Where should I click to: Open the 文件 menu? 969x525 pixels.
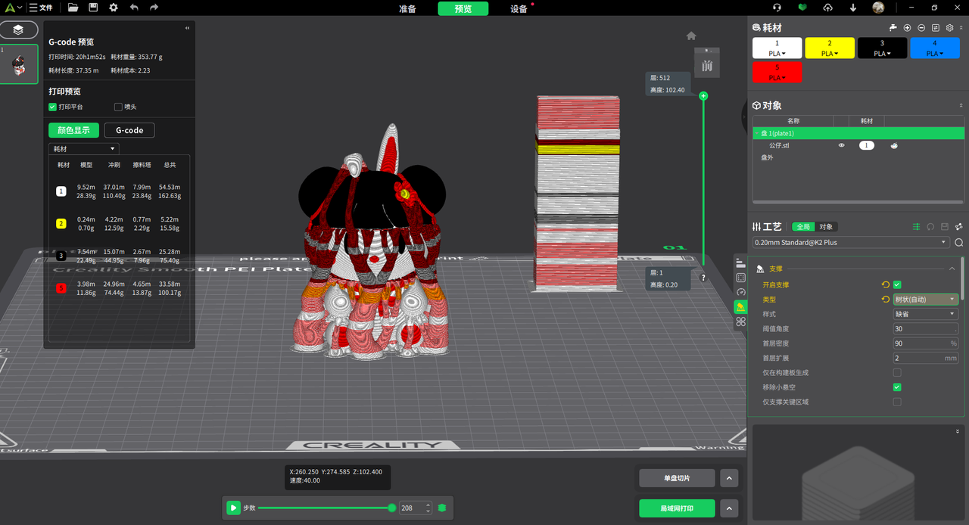(41, 8)
